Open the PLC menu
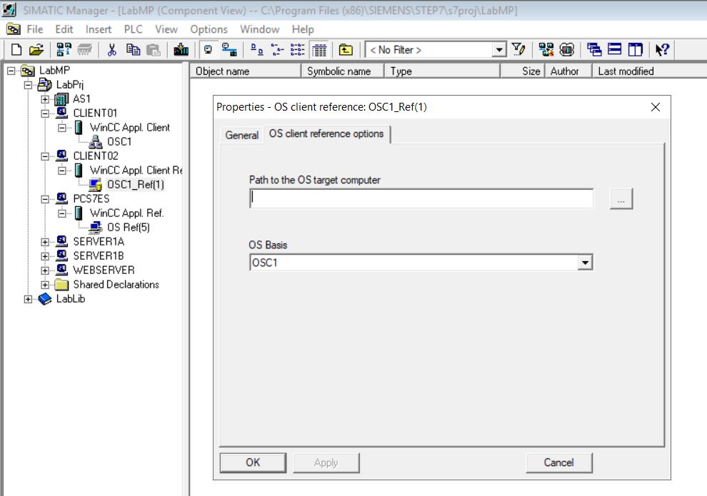707x496 pixels. click(133, 29)
